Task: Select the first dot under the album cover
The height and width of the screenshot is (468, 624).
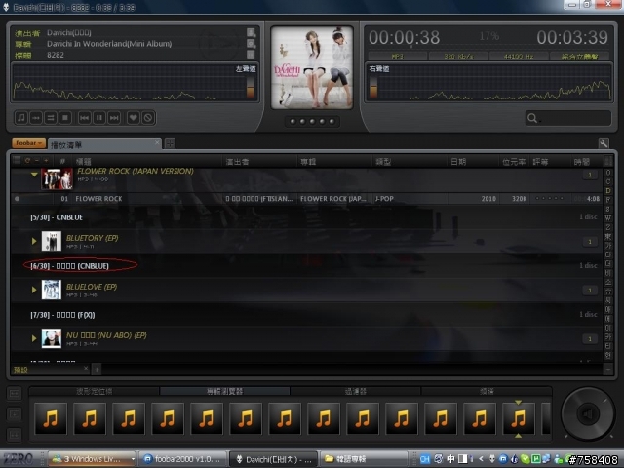Action: [x=292, y=121]
